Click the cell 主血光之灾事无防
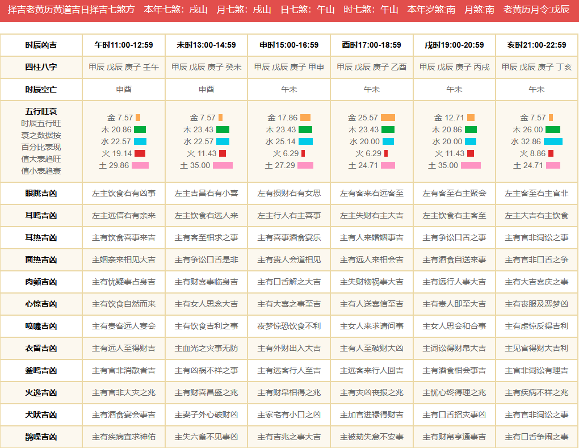The height and width of the screenshot is (448, 579). (207, 348)
